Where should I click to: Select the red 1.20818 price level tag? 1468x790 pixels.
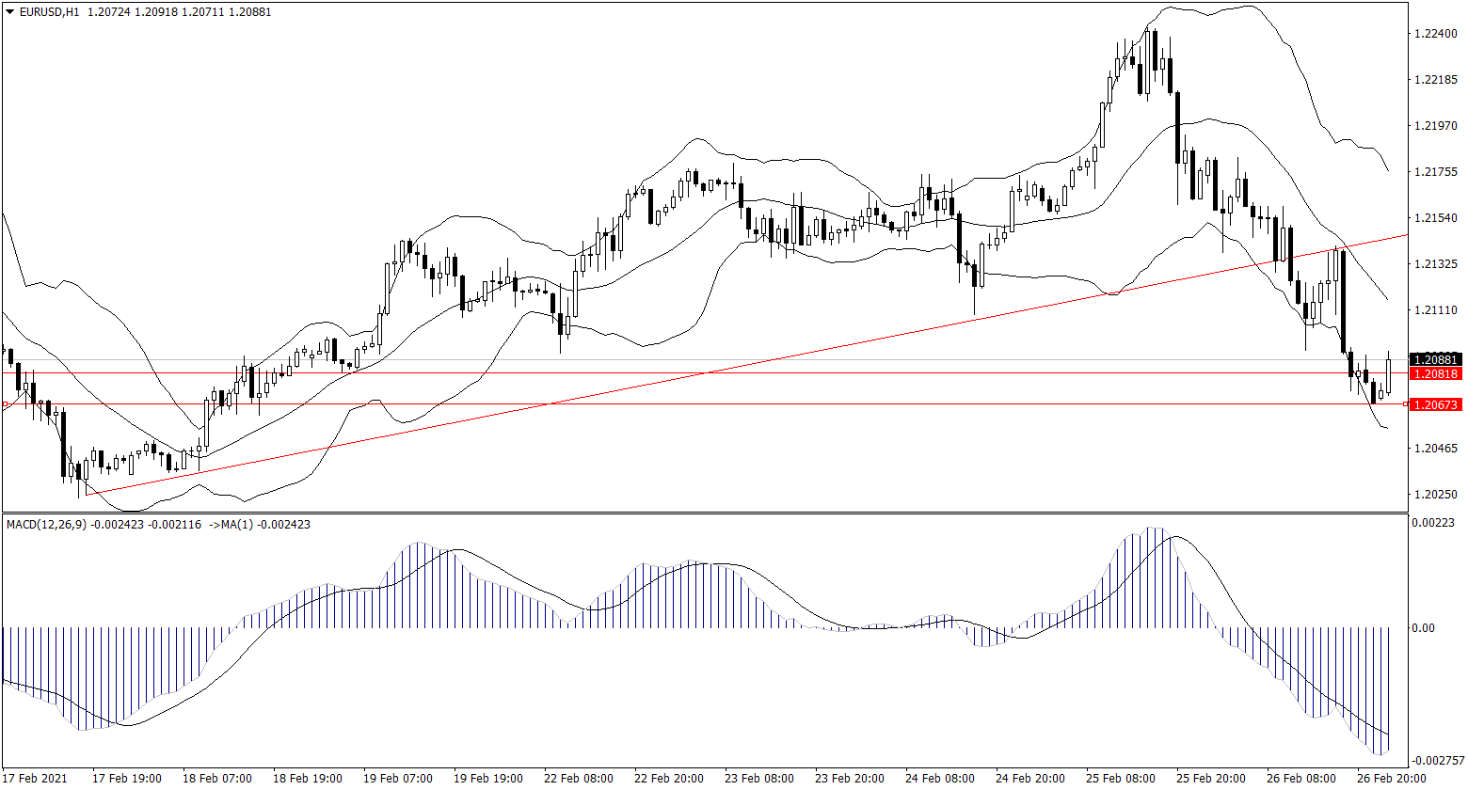1435,373
